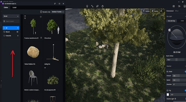Image resolution: width=186 pixels, height=102 pixels.
Task: Pin the D5 Render Assets panel
Action: point(55,4)
